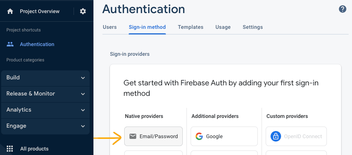Click the Authentication people icon in sidebar
This screenshot has height=155, width=352.
(10, 44)
